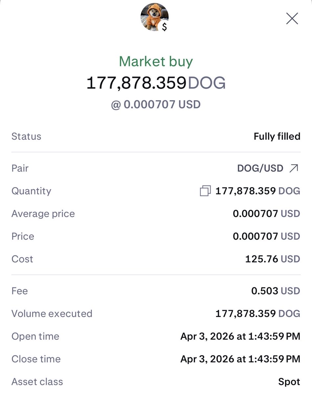Close the order details panel
Screen dimensions: 312x394
[x=292, y=19]
